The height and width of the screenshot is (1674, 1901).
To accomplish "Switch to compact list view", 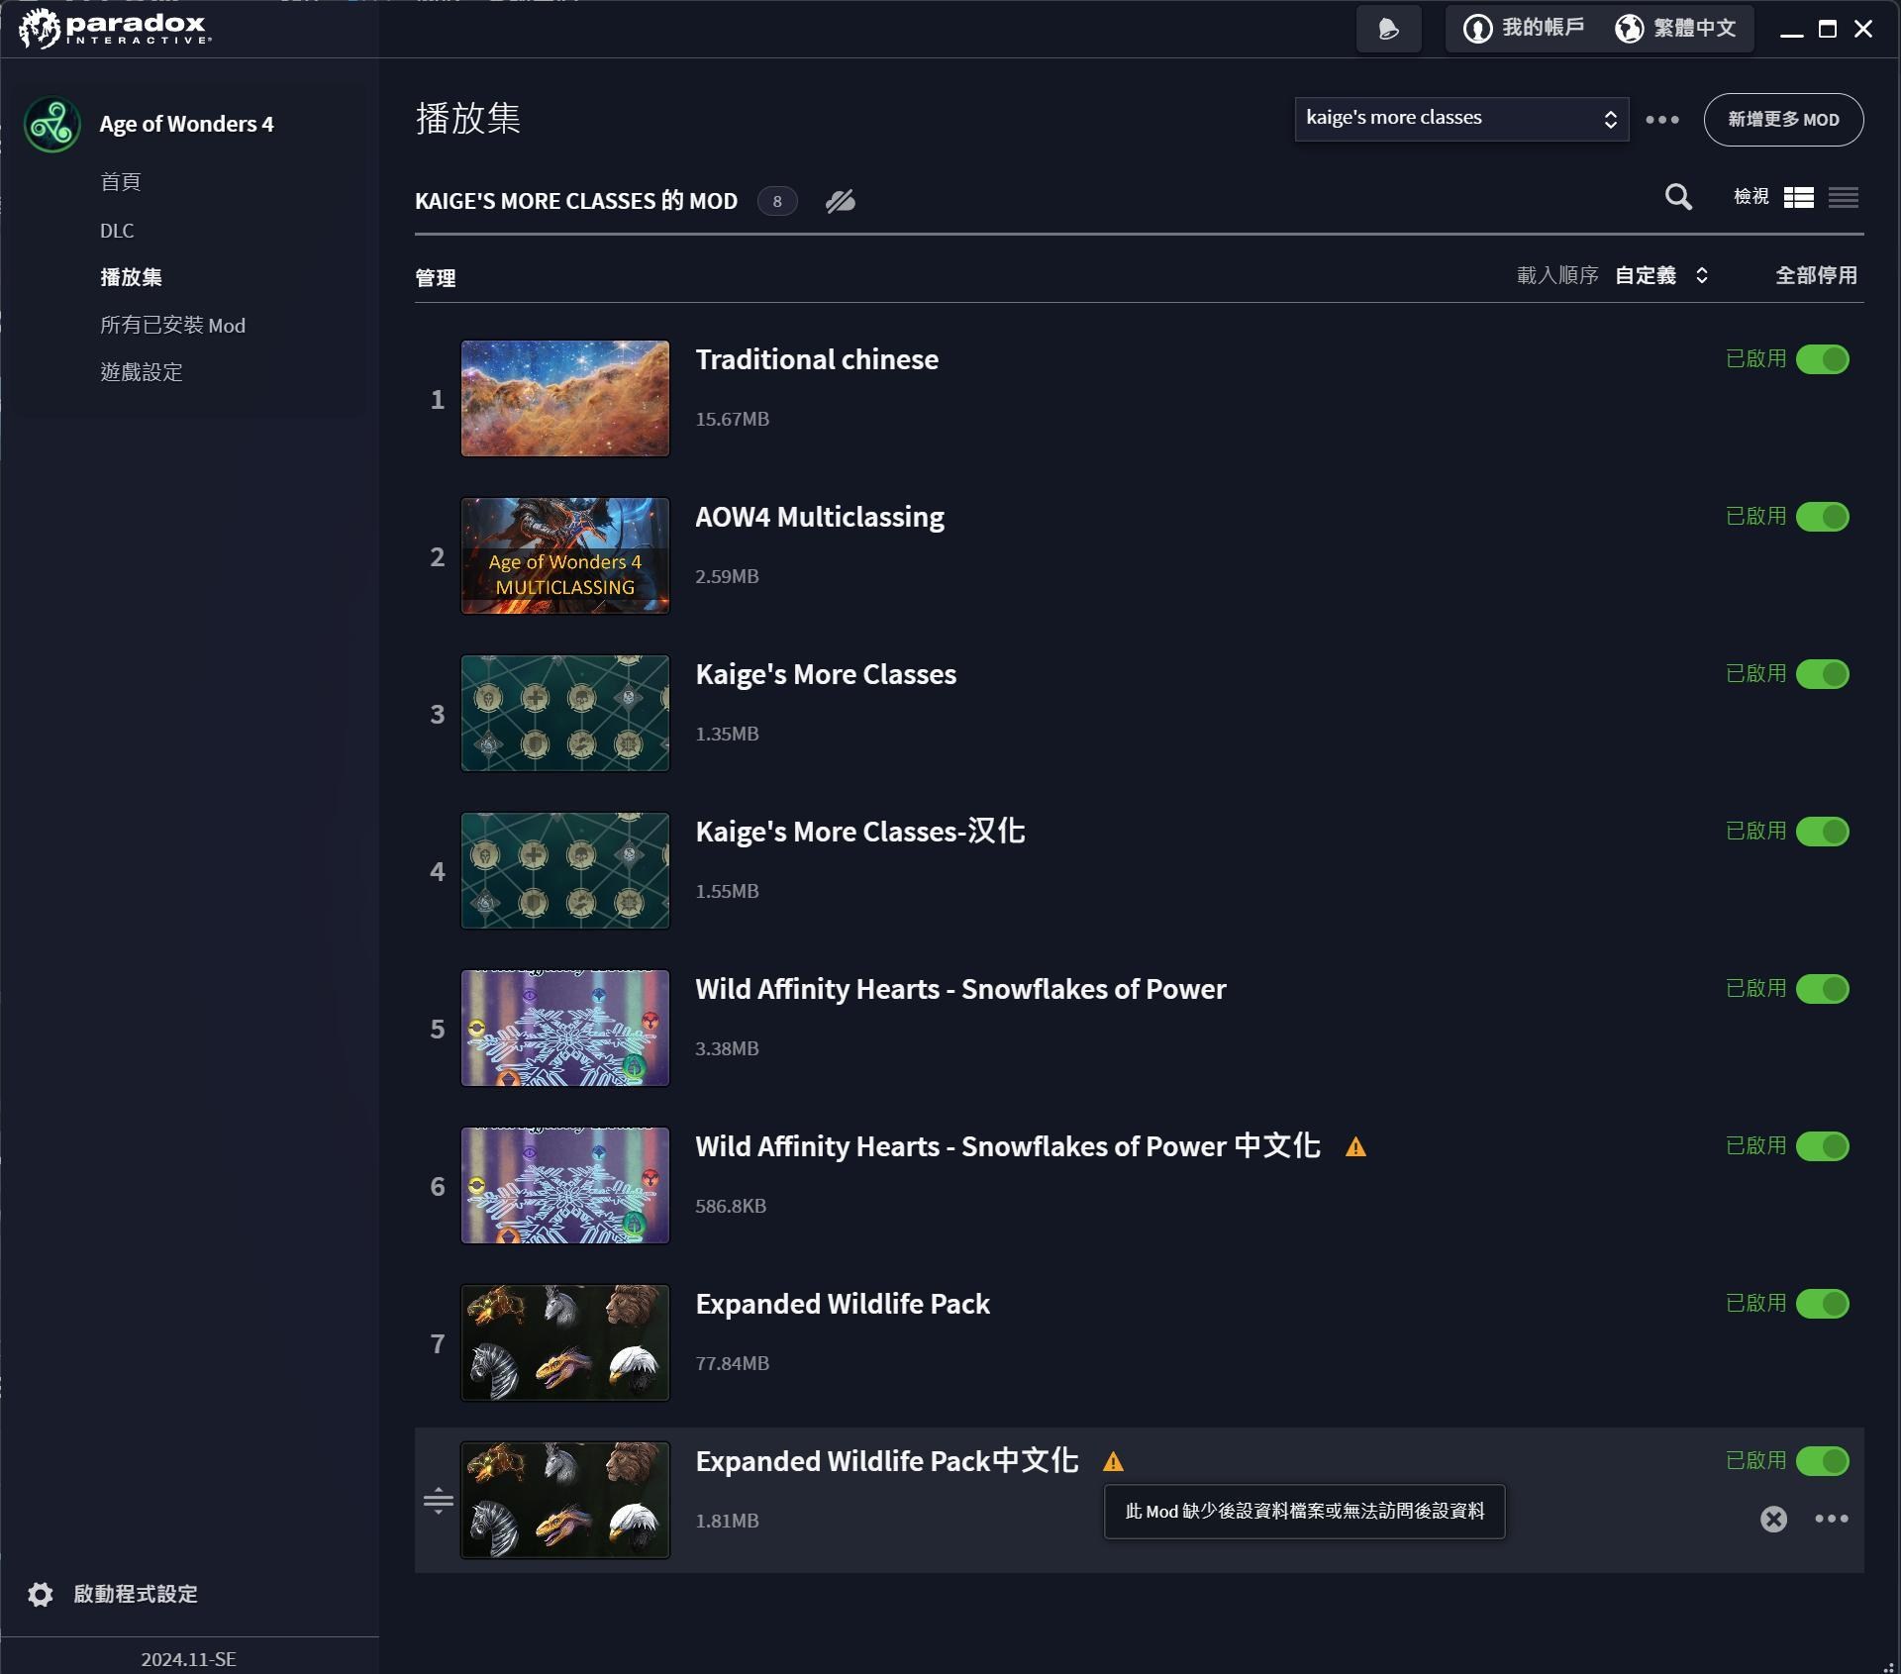I will point(1843,198).
